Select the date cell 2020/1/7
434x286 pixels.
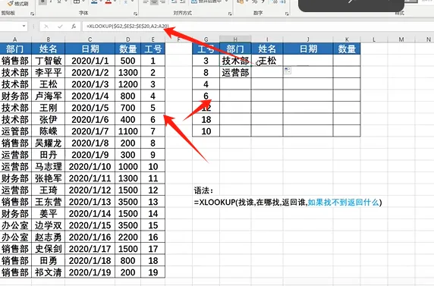[90, 131]
